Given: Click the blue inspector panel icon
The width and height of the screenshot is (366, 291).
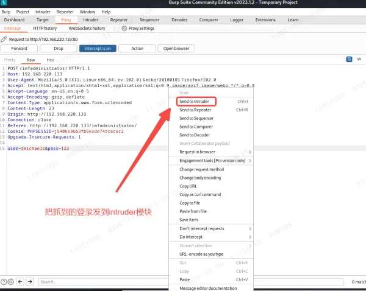Looking at the screenshot, I should [x=349, y=59].
